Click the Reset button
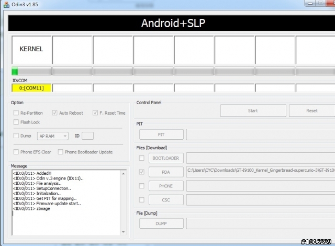The height and width of the screenshot is (246, 335). click(x=312, y=110)
